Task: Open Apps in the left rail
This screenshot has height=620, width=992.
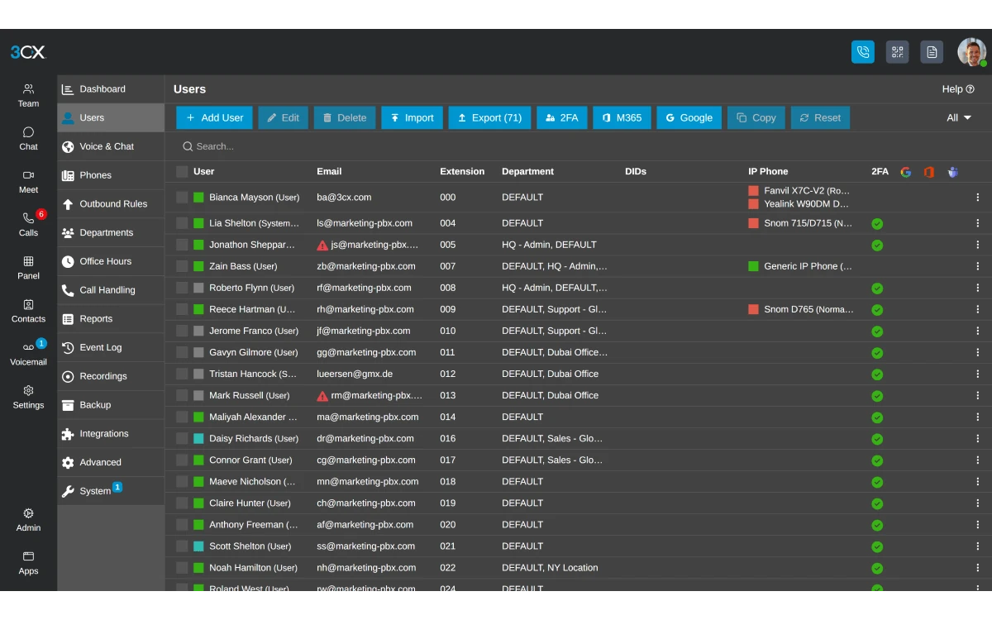Action: point(28,562)
